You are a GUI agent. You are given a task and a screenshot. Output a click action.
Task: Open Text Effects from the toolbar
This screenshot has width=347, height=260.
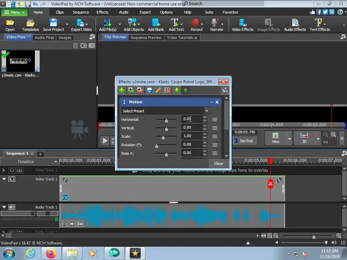(320, 25)
